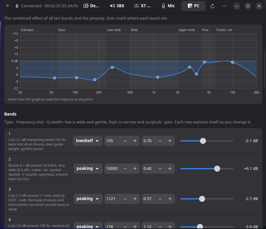
Task: Click the window's vertical scrollbar
Action: (264, 69)
